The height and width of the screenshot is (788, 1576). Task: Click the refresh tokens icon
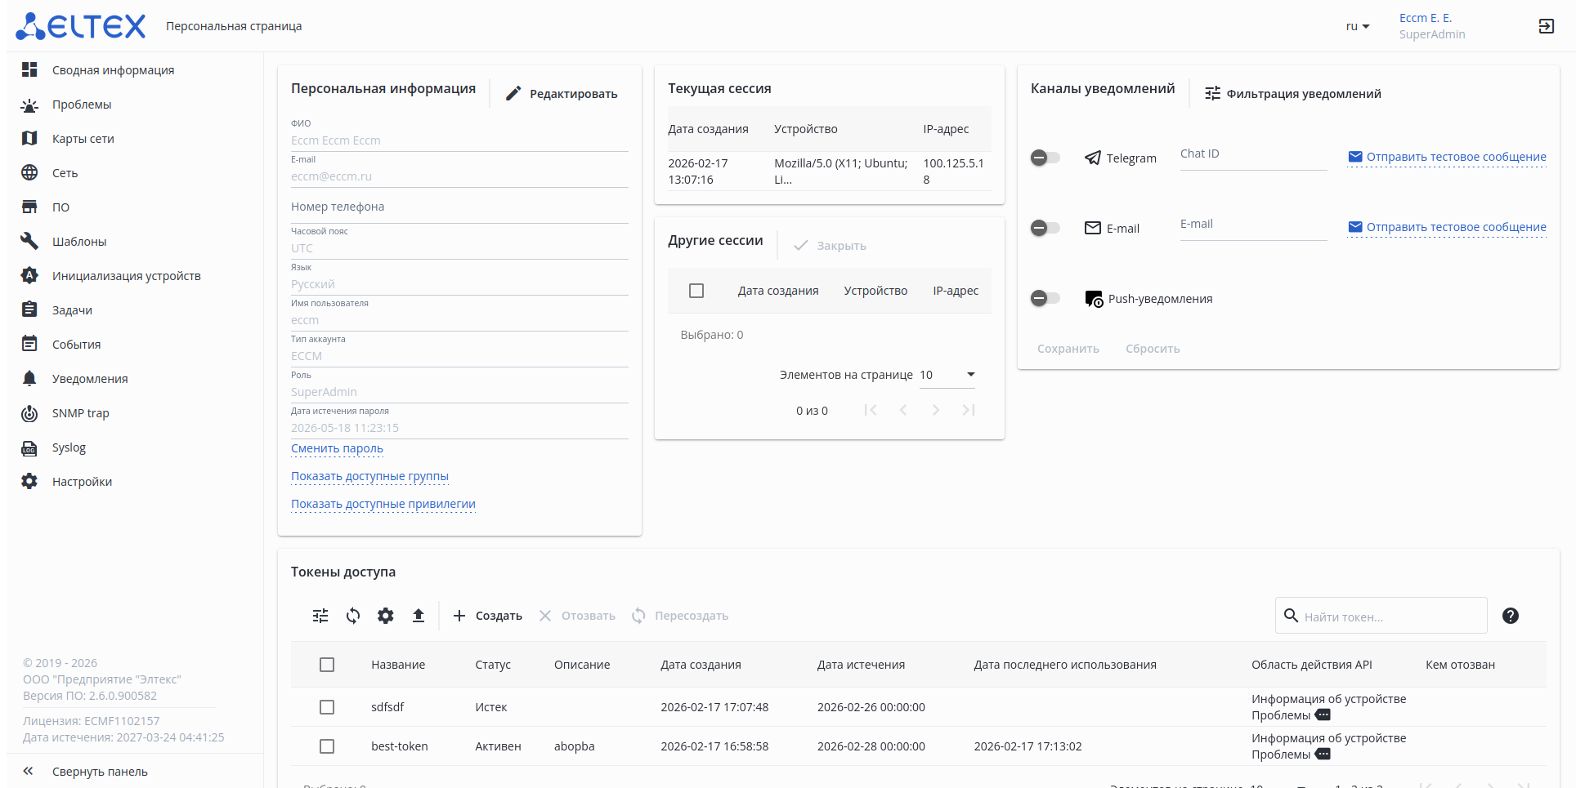coord(353,616)
